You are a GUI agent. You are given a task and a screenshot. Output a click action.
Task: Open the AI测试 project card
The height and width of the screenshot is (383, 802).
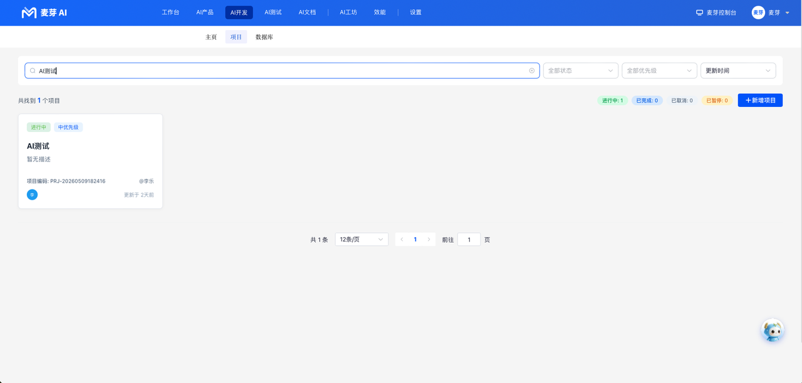[90, 161]
